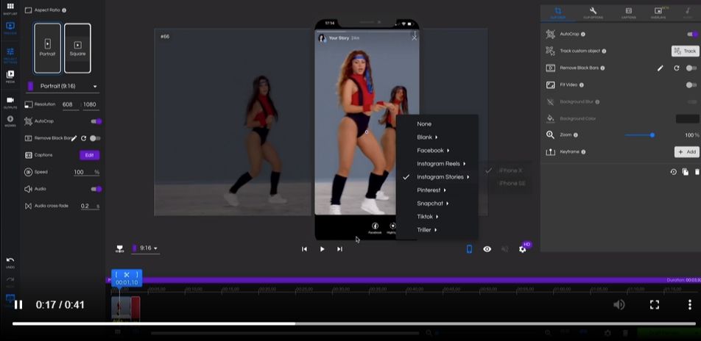
Task: Click the video volume speaker icon
Action: click(x=619, y=304)
